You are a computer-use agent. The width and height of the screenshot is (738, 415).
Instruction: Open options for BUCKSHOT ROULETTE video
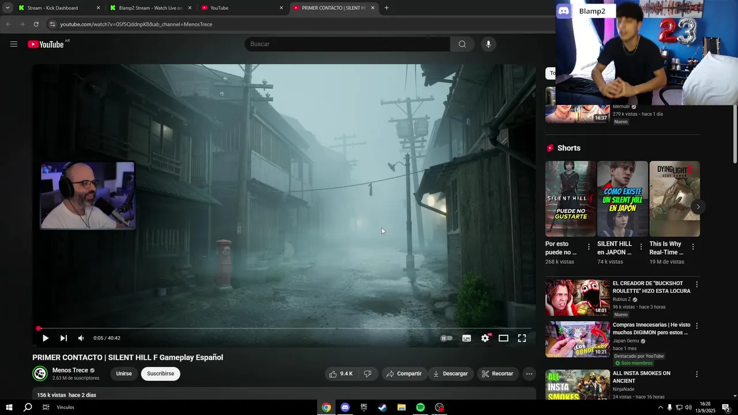click(x=696, y=284)
